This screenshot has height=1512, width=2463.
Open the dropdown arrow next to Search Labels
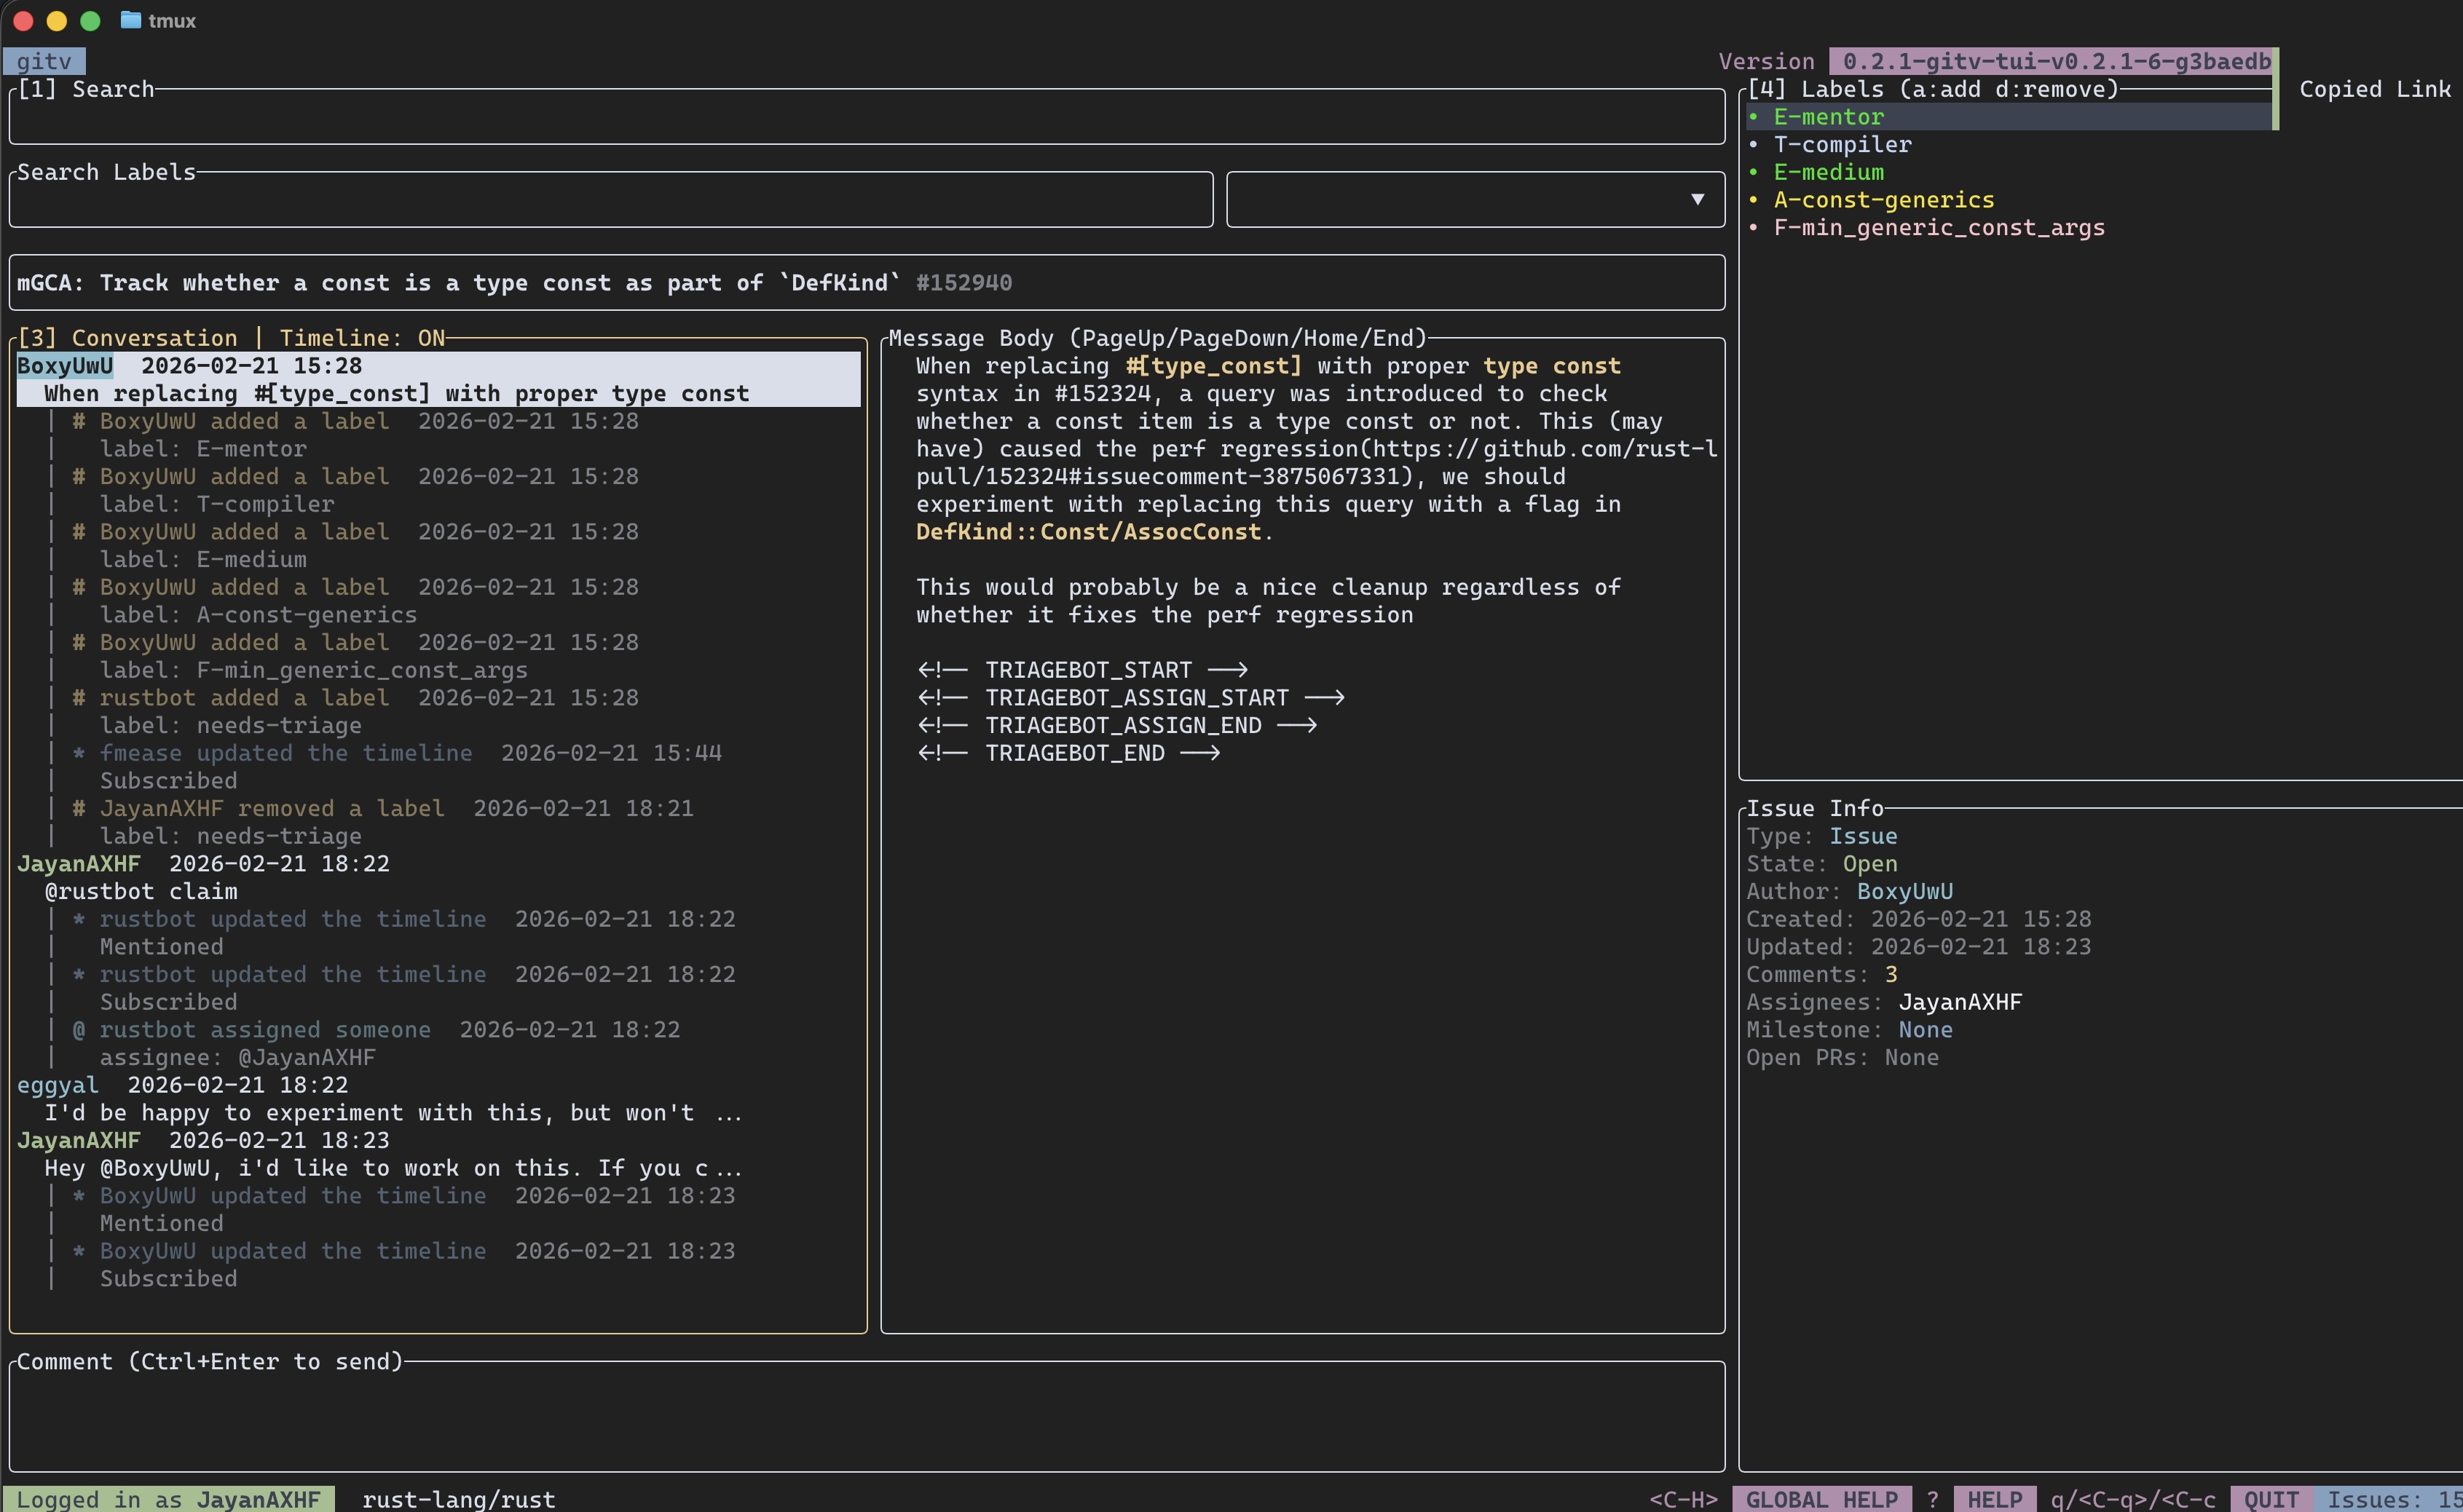click(1698, 199)
